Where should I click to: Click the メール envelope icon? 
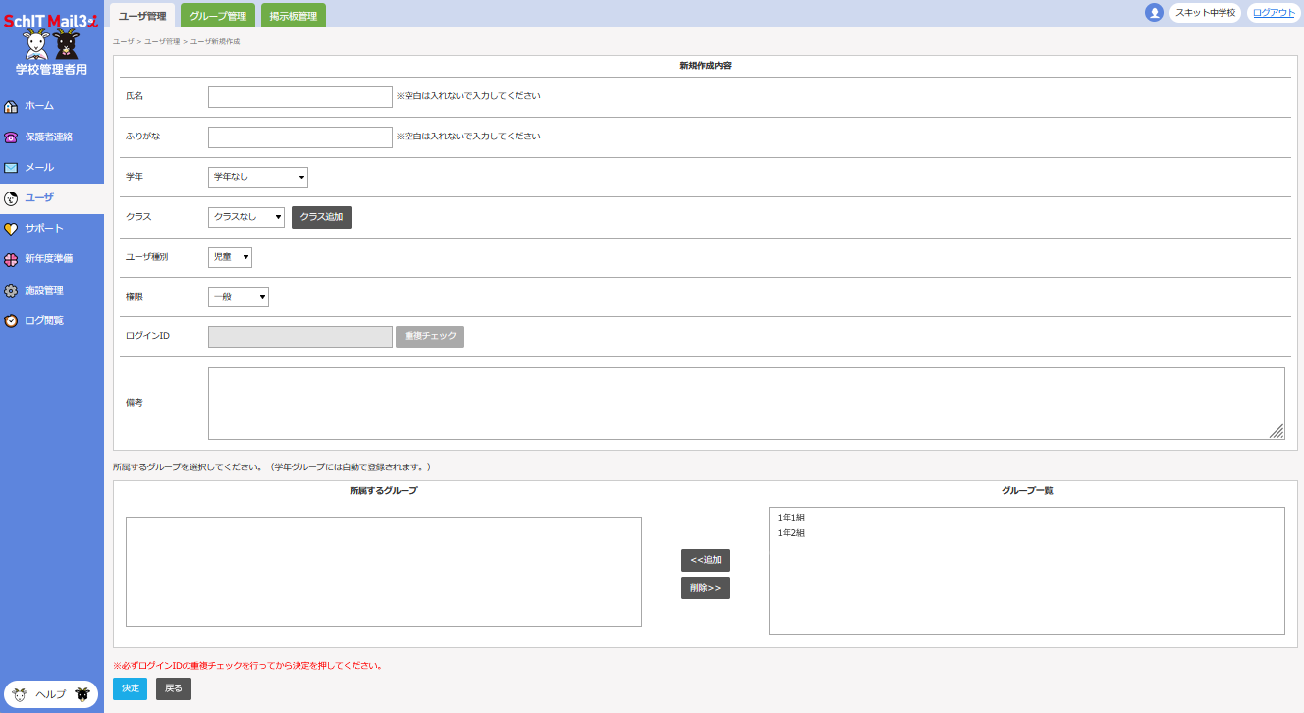click(x=11, y=168)
